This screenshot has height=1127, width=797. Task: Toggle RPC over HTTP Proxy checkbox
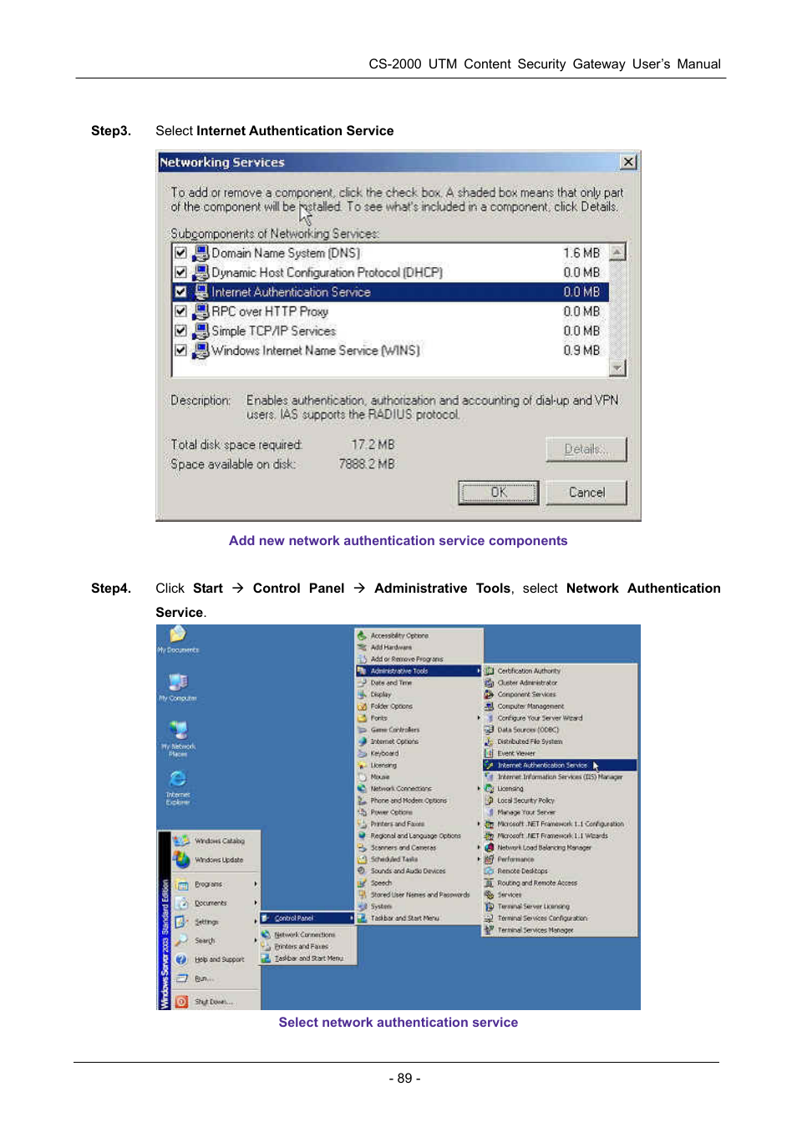[180, 311]
